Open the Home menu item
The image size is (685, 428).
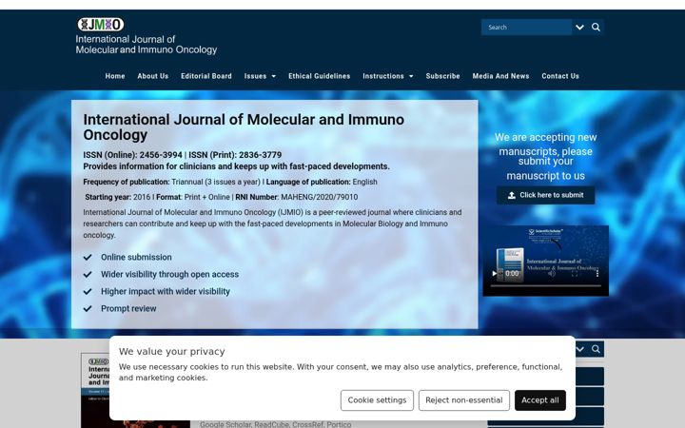point(115,76)
